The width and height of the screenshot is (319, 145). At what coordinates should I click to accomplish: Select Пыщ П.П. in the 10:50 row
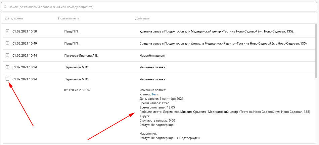71,31
